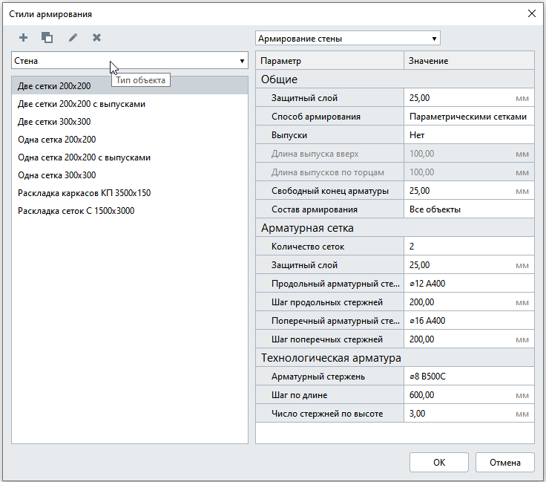Screen dimensions: 546x482
Task: Select style Две сетки 200x200 с выпусками
Action: click(x=82, y=104)
